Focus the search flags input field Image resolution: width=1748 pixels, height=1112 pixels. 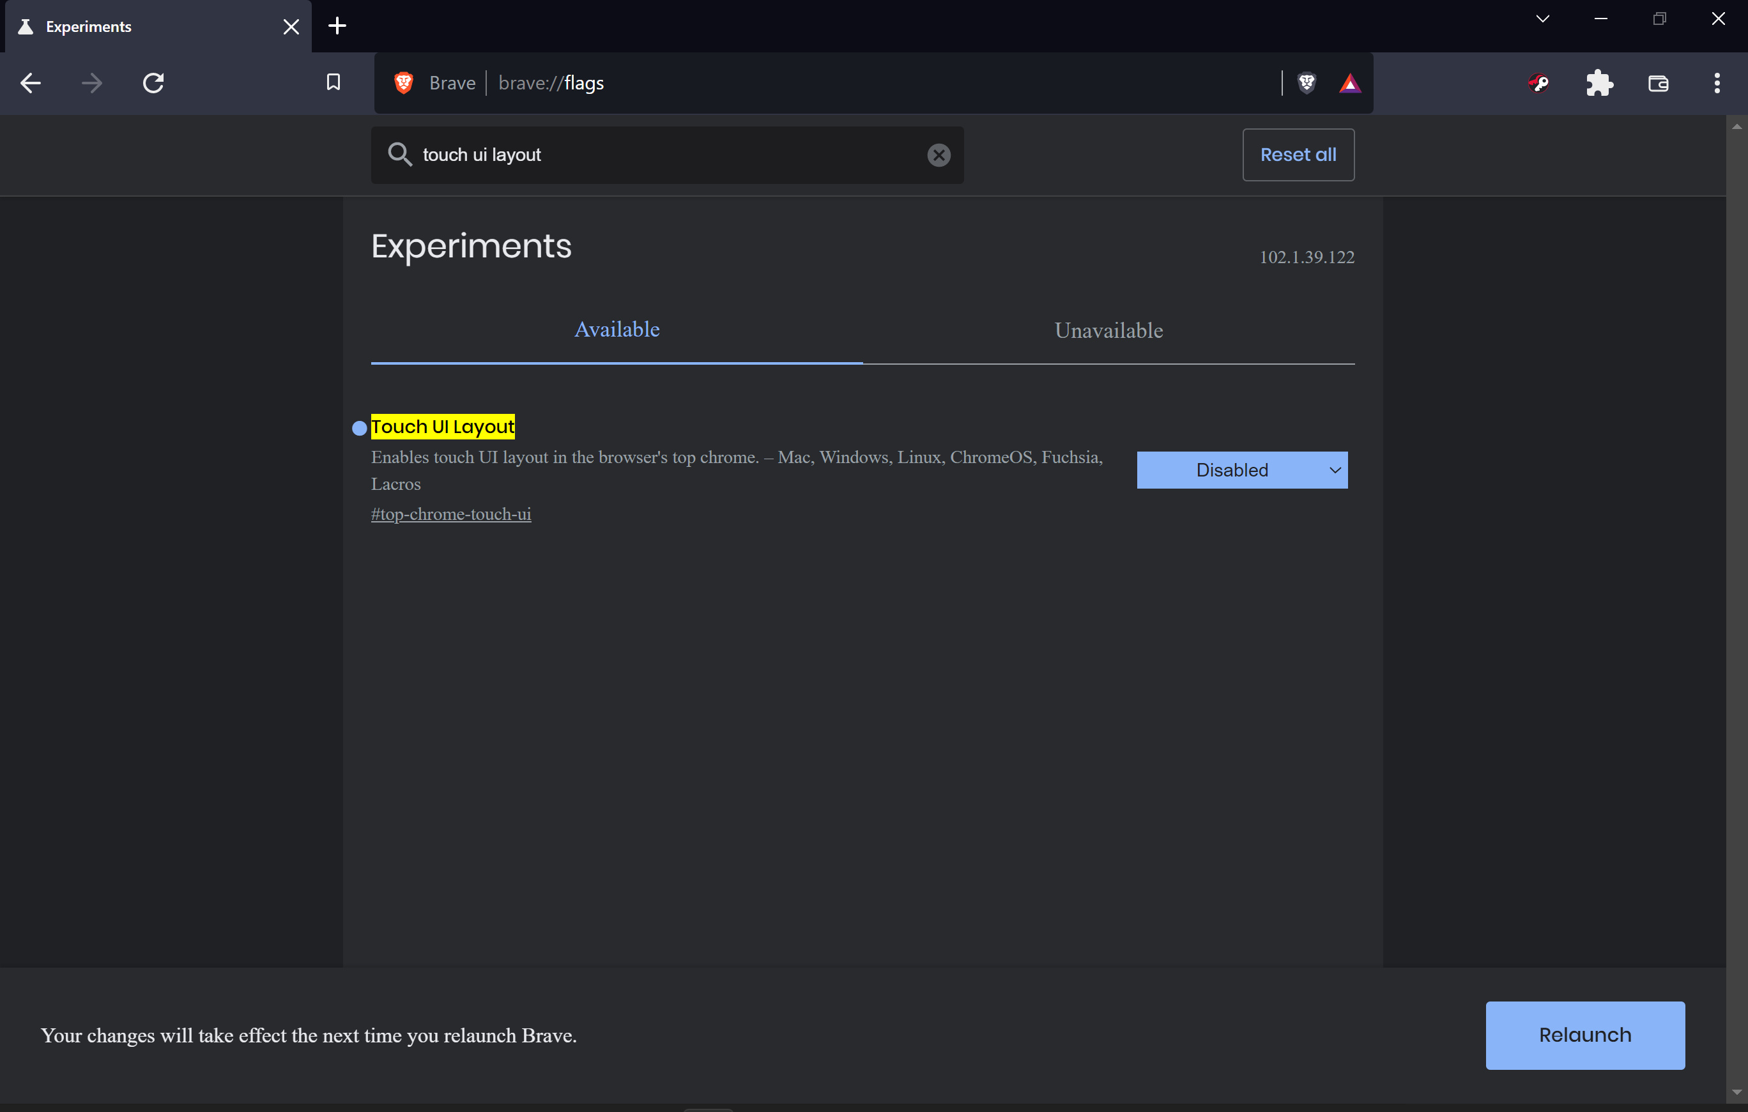[x=668, y=155]
